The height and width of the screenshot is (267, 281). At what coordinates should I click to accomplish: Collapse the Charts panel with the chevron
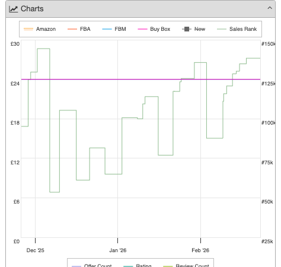[x=270, y=8]
